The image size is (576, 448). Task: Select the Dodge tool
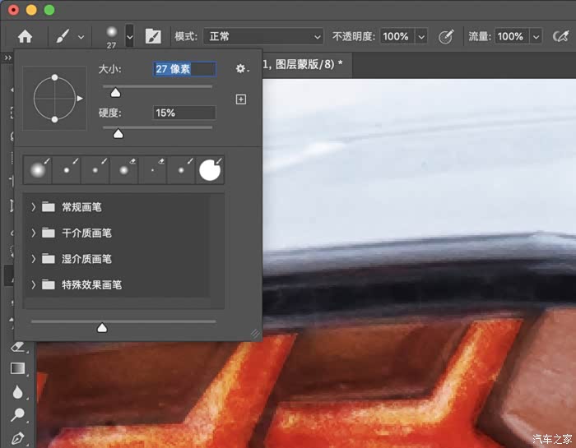pos(18,415)
